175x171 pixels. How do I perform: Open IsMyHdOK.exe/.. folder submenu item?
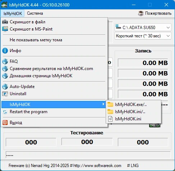[x=133, y=105]
